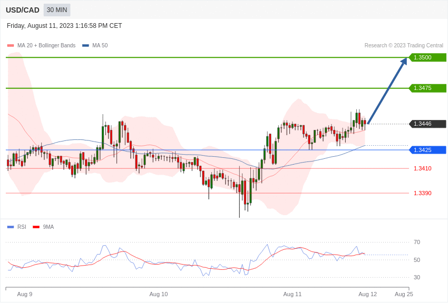Toggle MA 20 + Bollinger Bands legend

click(41, 45)
